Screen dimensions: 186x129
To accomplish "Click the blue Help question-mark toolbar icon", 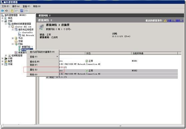I will [22, 11].
